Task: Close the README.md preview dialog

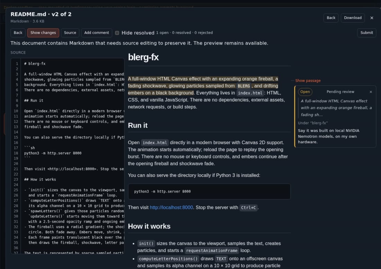Action: (x=372, y=18)
